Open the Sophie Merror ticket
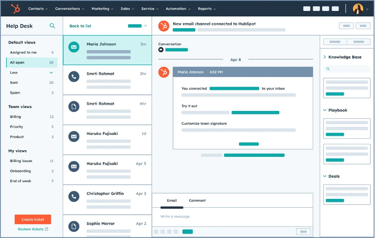The height and width of the screenshot is (238, 375). click(x=107, y=226)
